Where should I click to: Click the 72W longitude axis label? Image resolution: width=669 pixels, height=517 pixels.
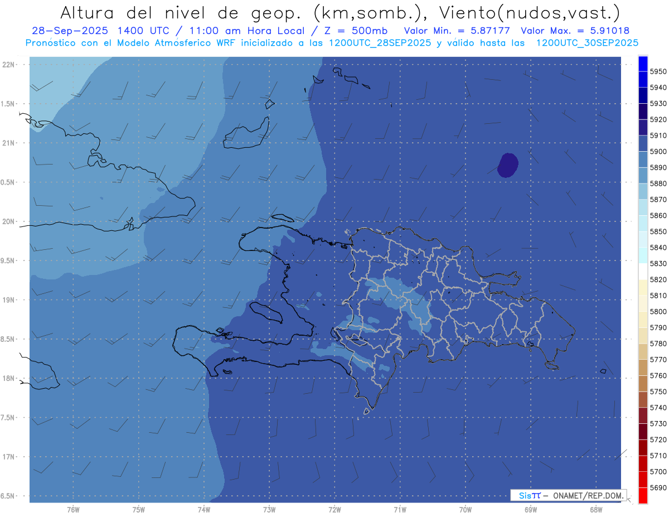[334, 509]
